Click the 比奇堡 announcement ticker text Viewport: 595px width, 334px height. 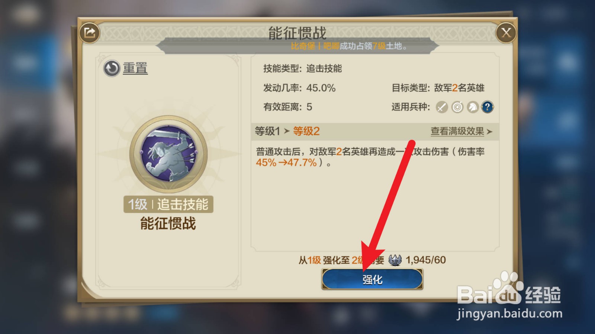coord(303,46)
